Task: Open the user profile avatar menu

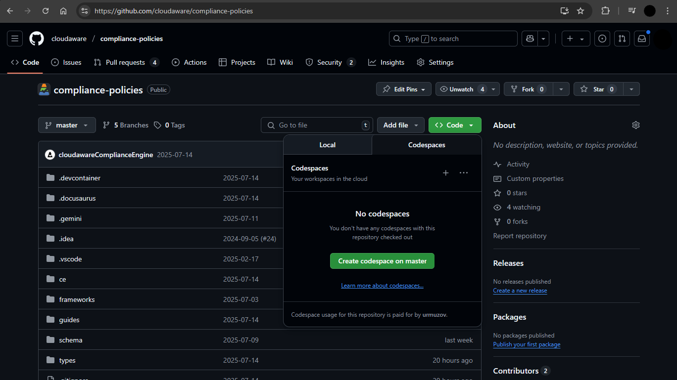Action: tap(663, 39)
